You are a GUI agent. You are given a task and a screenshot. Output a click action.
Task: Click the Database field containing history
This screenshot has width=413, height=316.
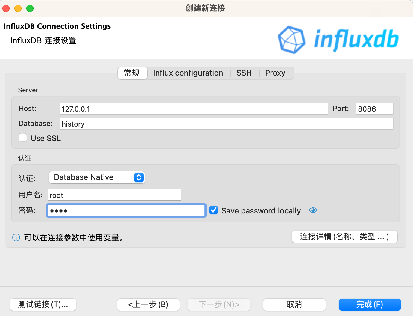click(x=227, y=124)
